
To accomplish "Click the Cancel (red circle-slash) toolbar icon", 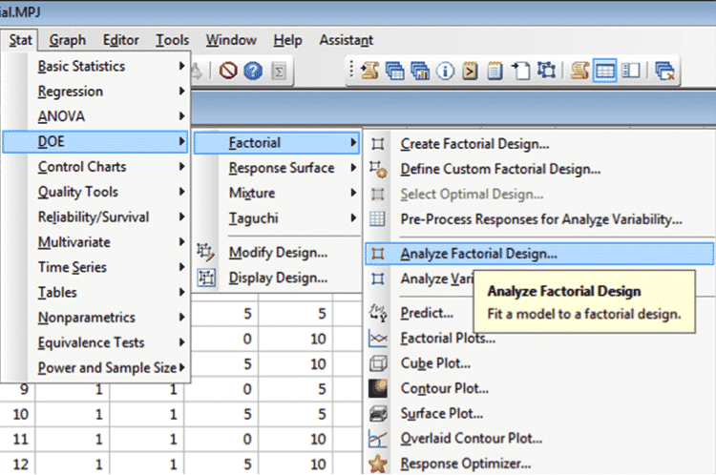I will (x=228, y=71).
